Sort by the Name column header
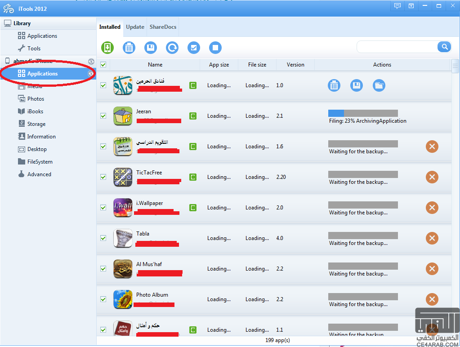Viewport: 460px width, 347px height. click(155, 65)
